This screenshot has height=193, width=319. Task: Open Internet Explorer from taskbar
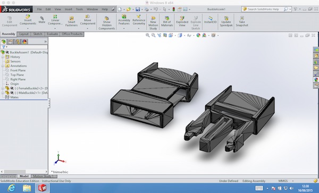pyautogui.click(x=11, y=188)
